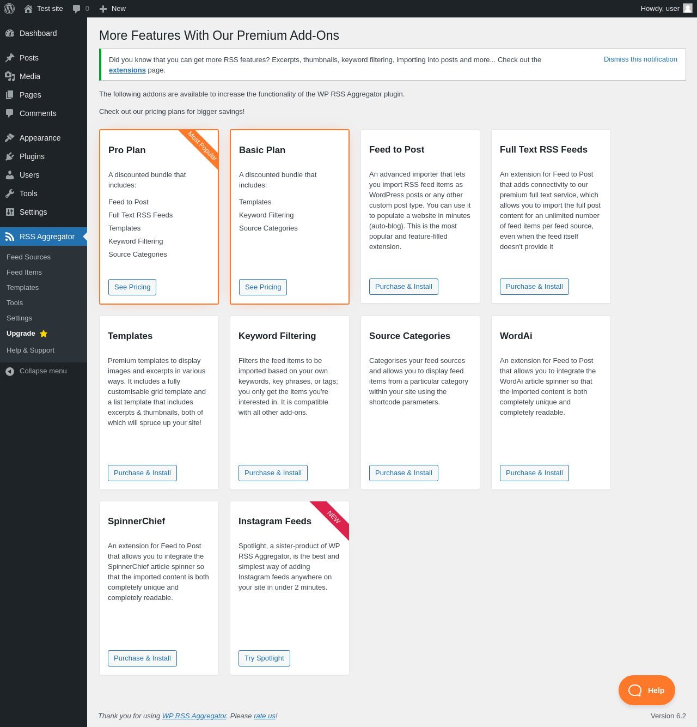Click the Dashboard gauge icon
Screen dimensions: 697x727
10,33
